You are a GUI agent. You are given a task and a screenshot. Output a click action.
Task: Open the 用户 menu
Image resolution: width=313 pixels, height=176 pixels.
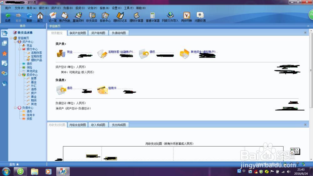point(8,8)
